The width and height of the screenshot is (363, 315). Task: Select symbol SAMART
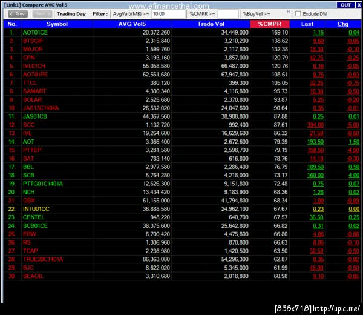(x=34, y=91)
